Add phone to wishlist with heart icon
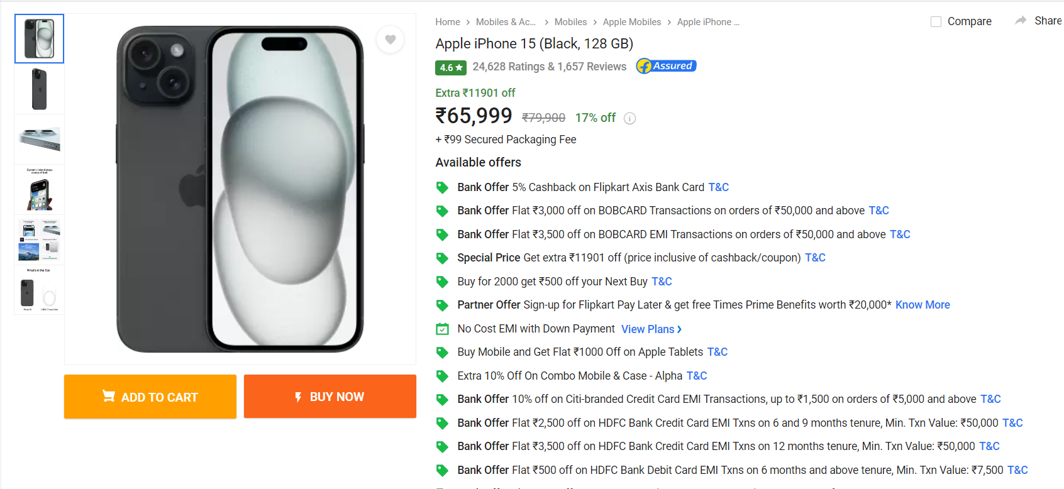Image resolution: width=1064 pixels, height=489 pixels. [391, 40]
